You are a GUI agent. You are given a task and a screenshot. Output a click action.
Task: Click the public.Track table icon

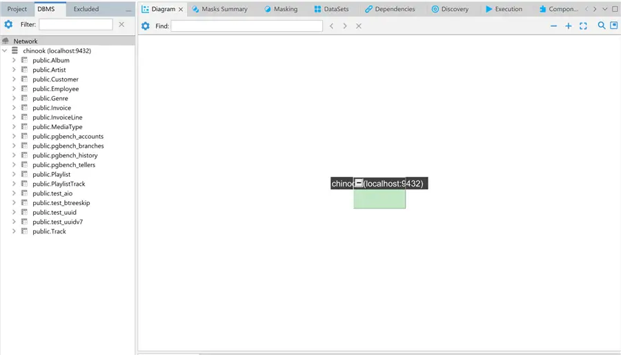tap(24, 231)
